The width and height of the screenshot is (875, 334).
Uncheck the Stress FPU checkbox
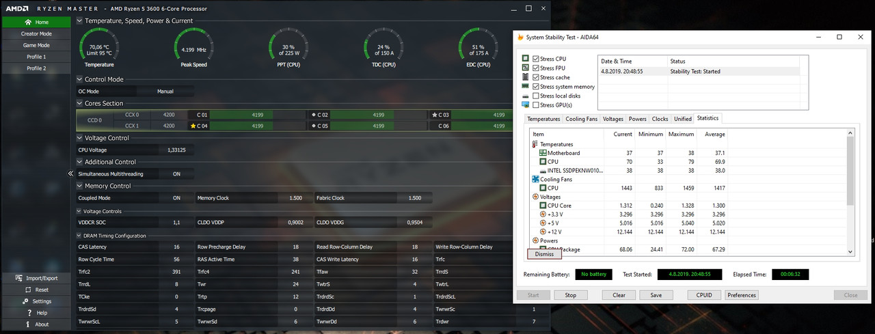(536, 68)
